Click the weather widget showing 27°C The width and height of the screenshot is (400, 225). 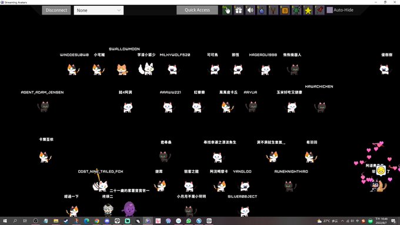click(x=327, y=221)
